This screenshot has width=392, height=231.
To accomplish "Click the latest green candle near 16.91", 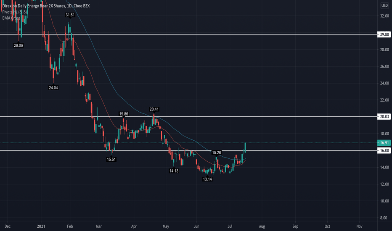I will point(245,147).
